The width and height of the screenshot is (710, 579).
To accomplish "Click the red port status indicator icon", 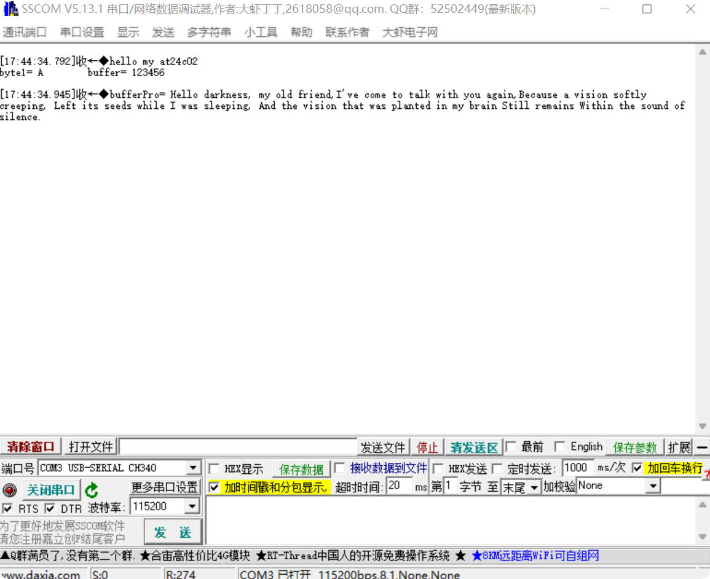I will tap(9, 490).
